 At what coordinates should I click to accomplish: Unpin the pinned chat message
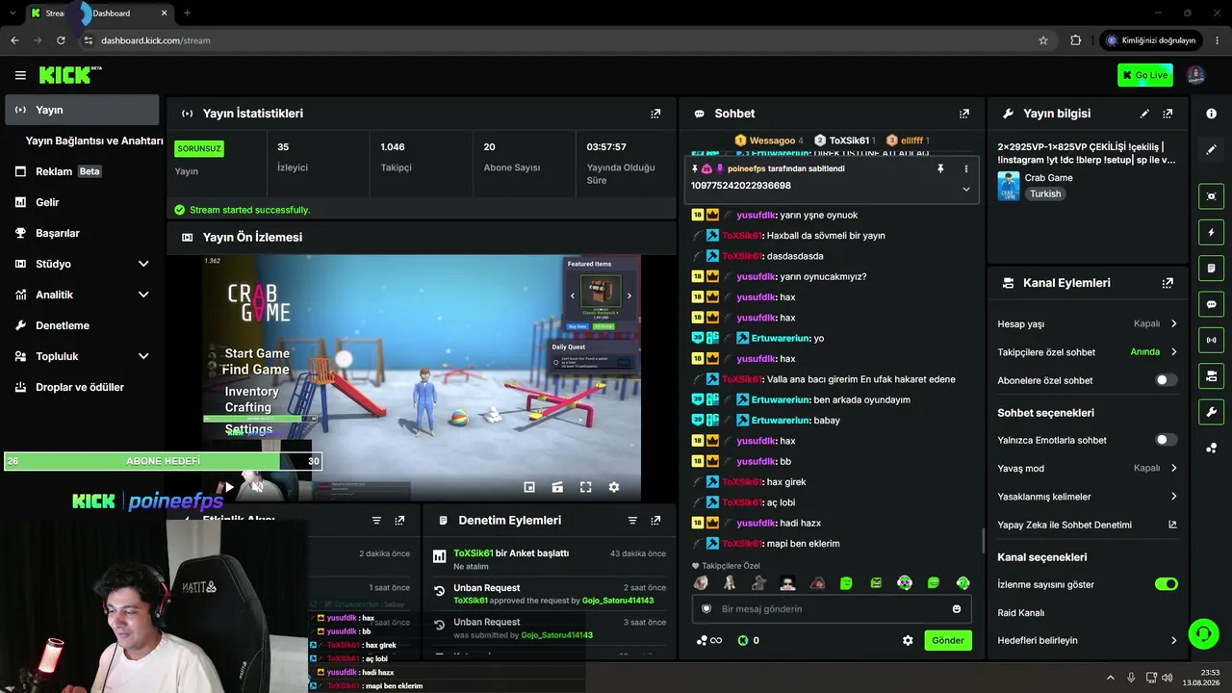(x=940, y=168)
